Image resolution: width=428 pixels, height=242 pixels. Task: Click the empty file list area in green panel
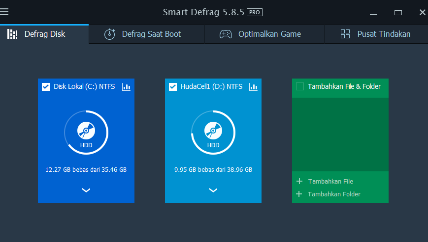pyautogui.click(x=340, y=134)
